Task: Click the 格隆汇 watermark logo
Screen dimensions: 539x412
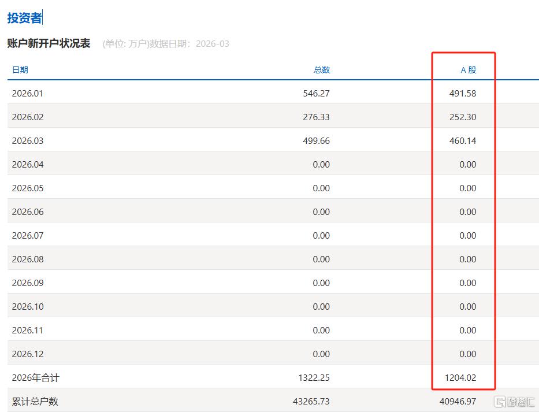Action: [x=512, y=401]
